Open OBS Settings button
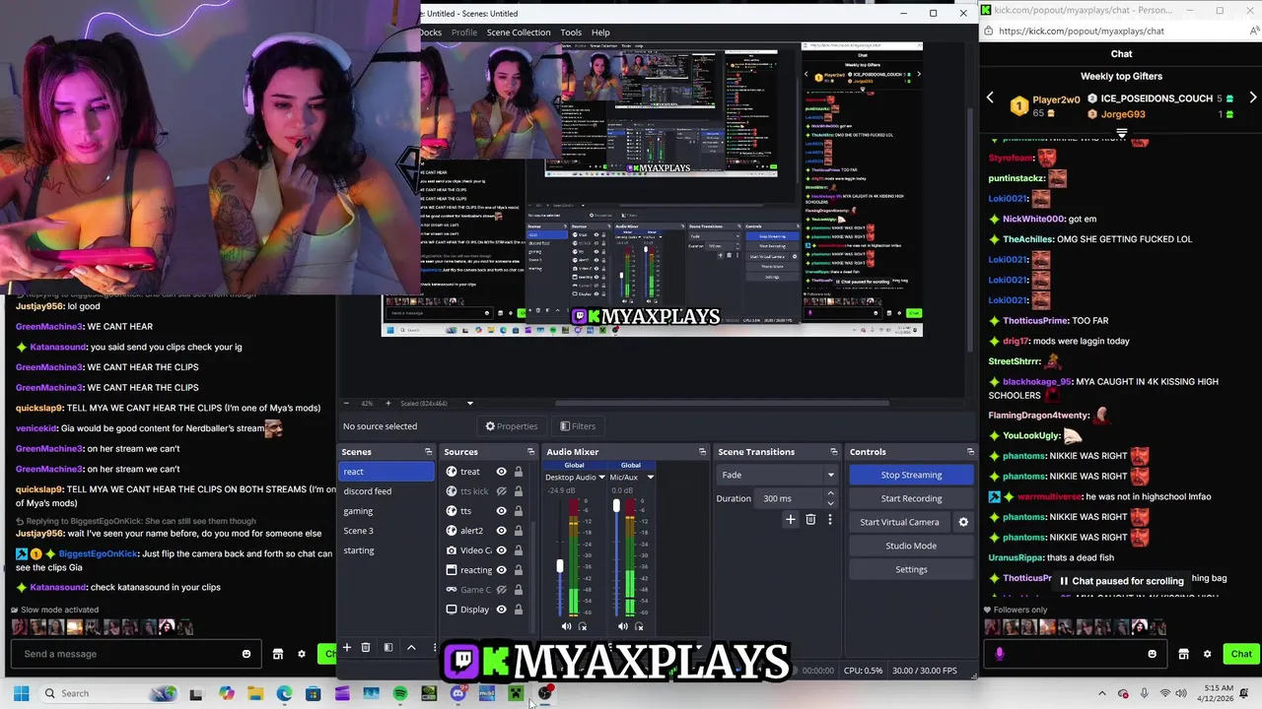The width and height of the screenshot is (1262, 709). click(911, 569)
